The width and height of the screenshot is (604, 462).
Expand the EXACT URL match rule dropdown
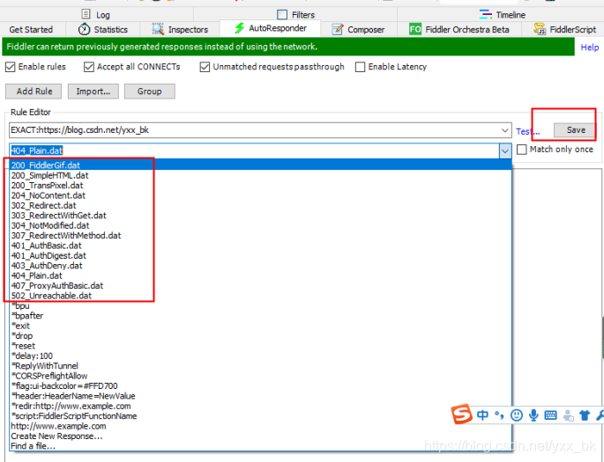click(505, 130)
